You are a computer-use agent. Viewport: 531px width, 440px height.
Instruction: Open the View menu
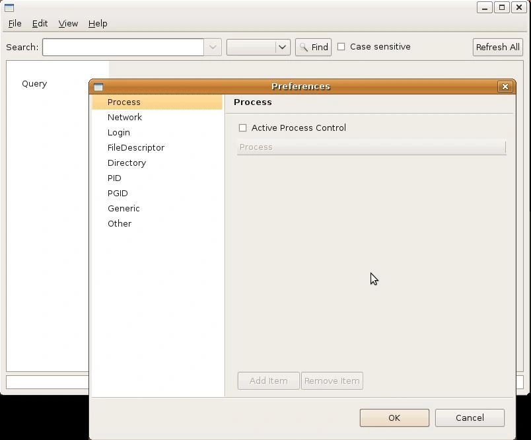click(68, 23)
